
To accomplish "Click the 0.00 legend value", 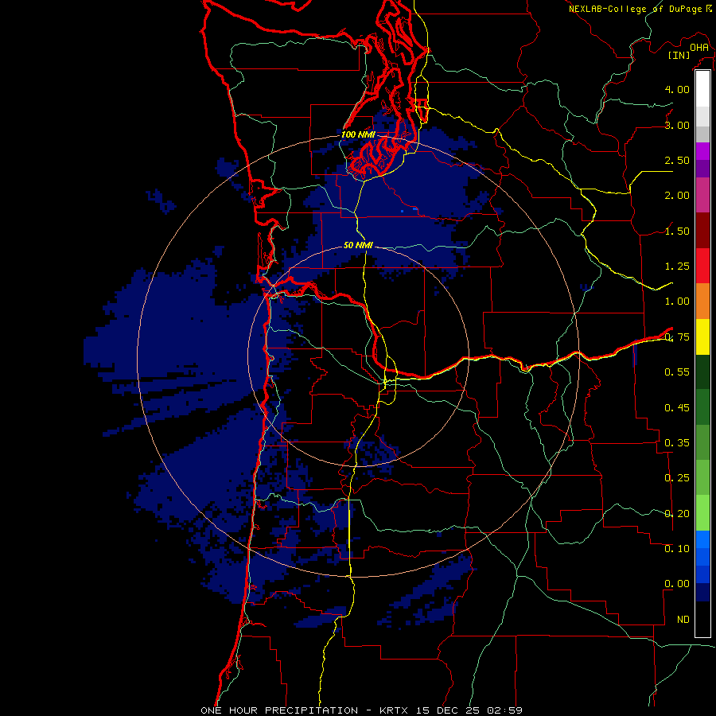I will [x=677, y=584].
